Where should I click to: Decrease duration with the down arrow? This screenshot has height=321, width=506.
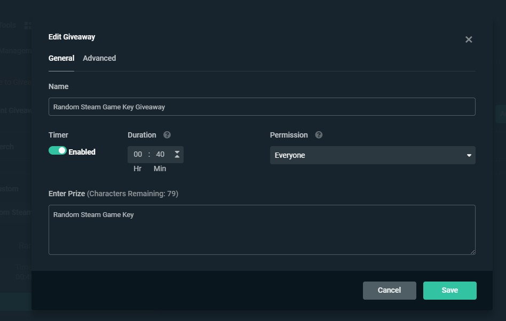[177, 157]
